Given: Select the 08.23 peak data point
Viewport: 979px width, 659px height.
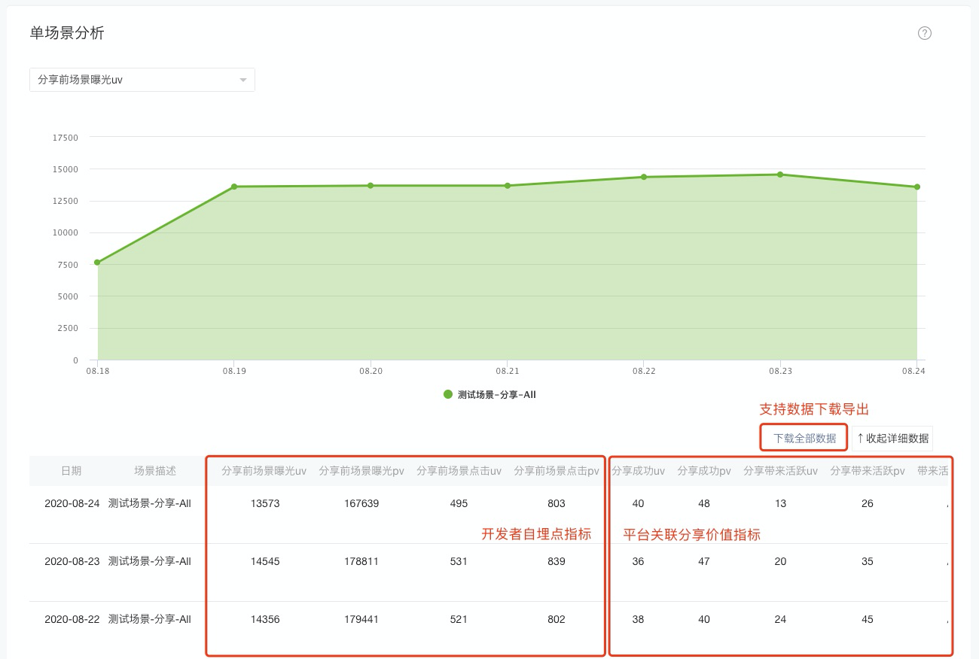Looking at the screenshot, I should [x=780, y=175].
